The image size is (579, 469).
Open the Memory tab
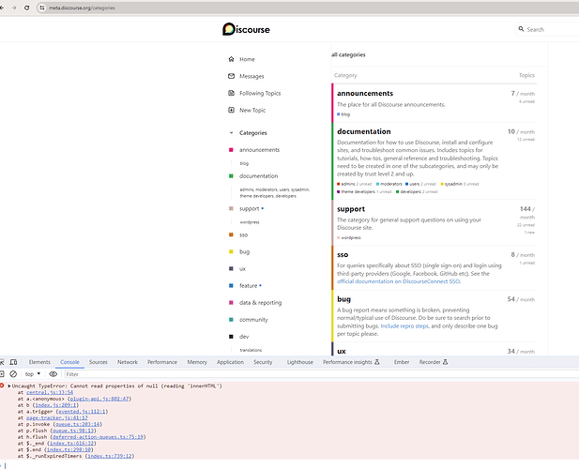coord(197,362)
